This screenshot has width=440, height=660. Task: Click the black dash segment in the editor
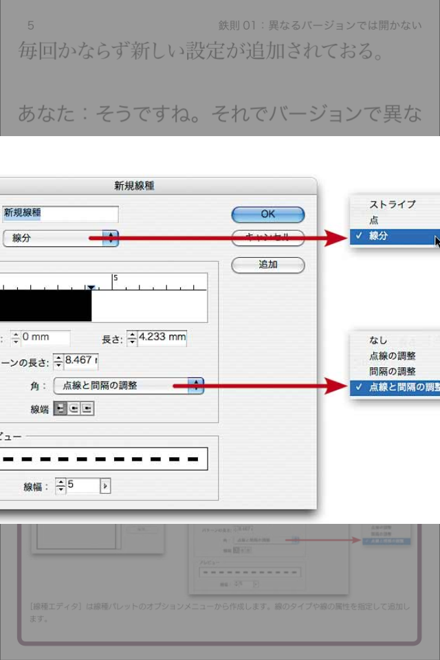point(45,305)
